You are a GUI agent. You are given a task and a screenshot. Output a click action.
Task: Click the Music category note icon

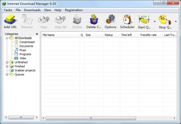pos(16,50)
